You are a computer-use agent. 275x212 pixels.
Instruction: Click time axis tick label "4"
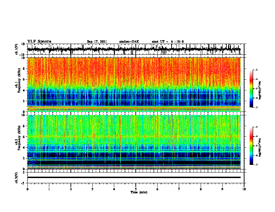click(114, 189)
